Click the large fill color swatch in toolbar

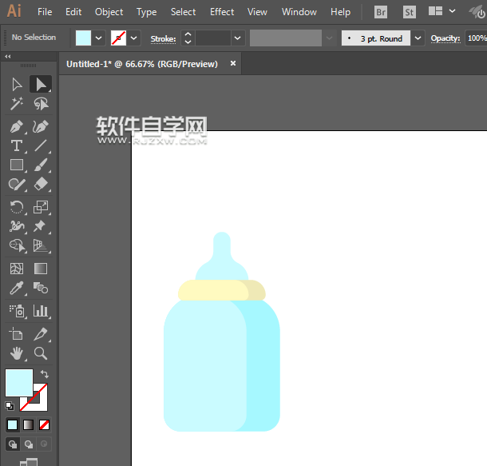click(19, 382)
